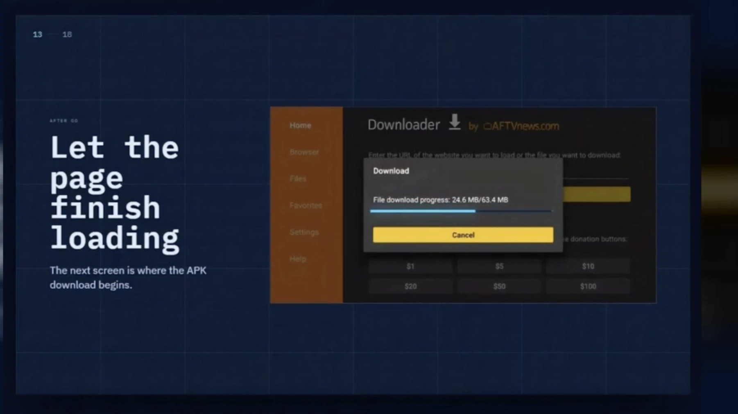Open Settings in the Downloader sidebar
Image resolution: width=738 pixels, height=414 pixels.
pyautogui.click(x=304, y=232)
